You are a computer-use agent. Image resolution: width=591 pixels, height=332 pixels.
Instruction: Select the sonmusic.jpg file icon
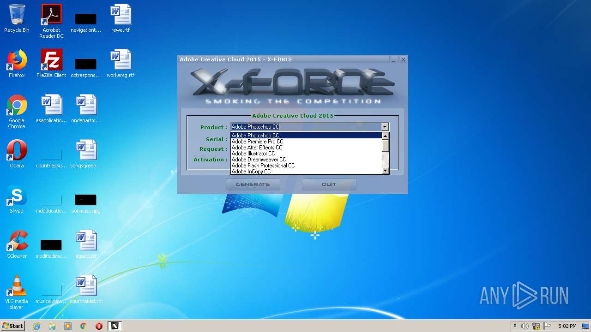(86, 204)
